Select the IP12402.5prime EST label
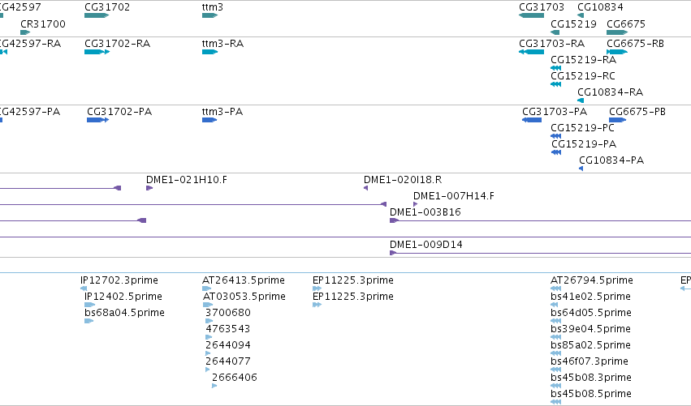Screen dimensions: 691x406 (x=123, y=297)
